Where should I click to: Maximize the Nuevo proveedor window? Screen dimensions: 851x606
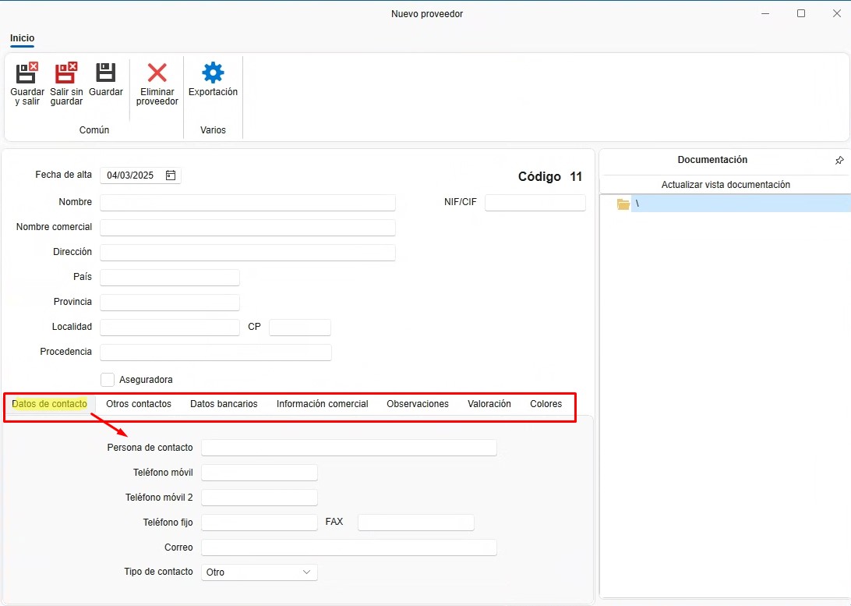point(801,13)
